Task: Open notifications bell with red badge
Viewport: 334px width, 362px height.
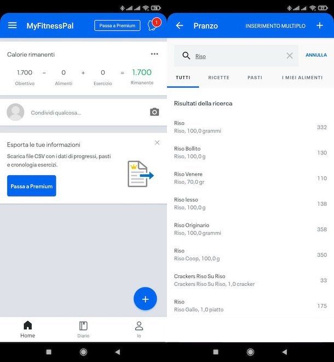Action: [x=154, y=25]
